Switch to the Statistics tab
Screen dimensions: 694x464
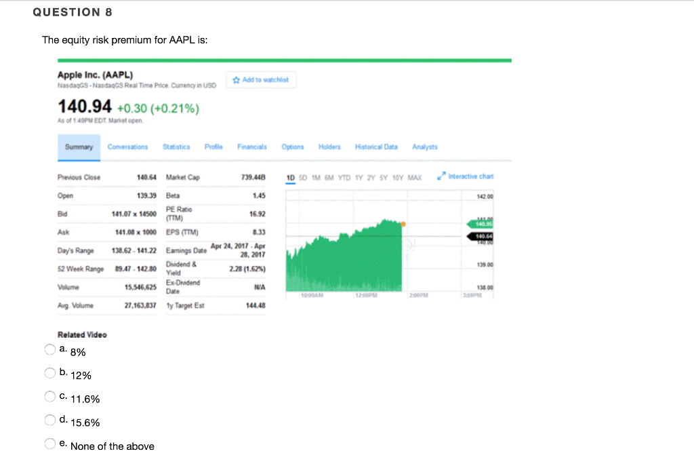click(176, 147)
